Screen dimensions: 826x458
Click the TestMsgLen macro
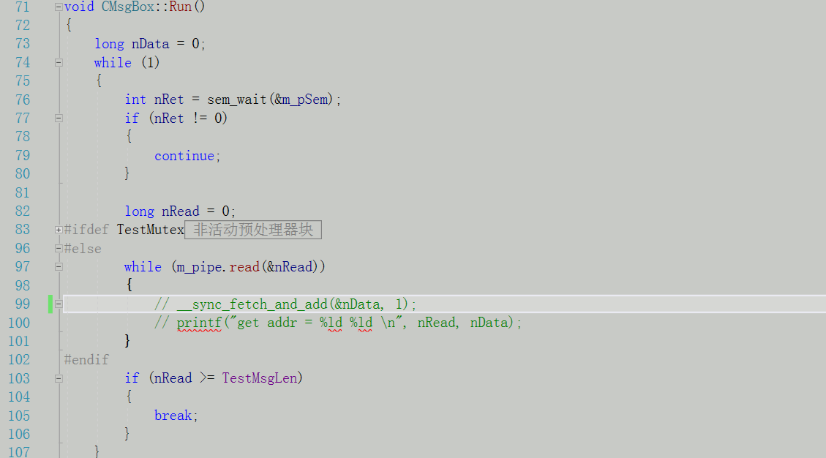point(260,378)
